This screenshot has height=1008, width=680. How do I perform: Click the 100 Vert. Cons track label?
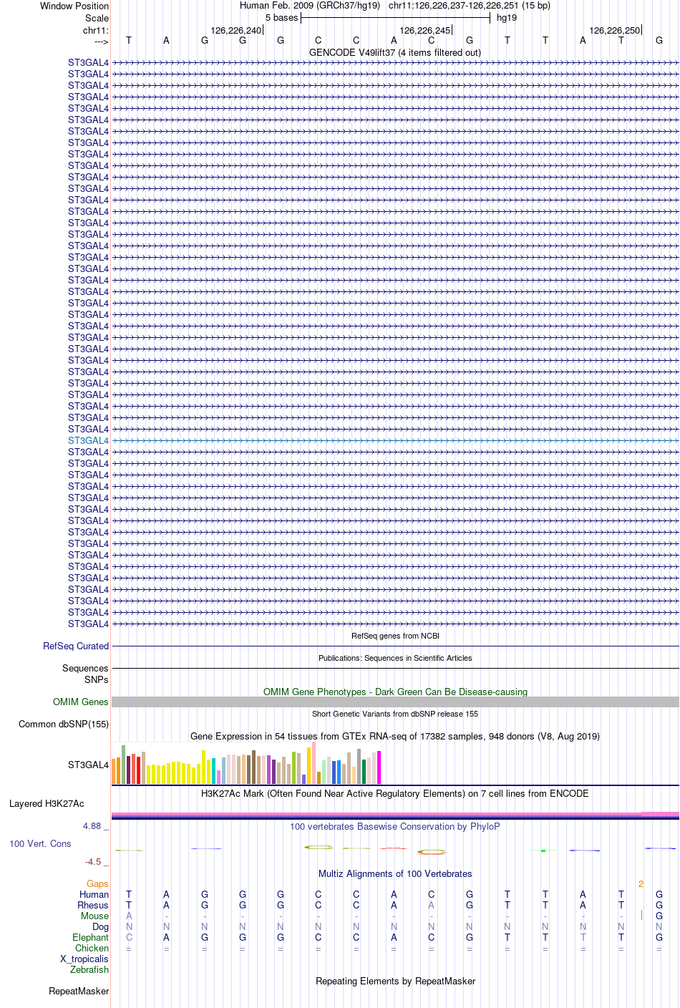coord(40,843)
